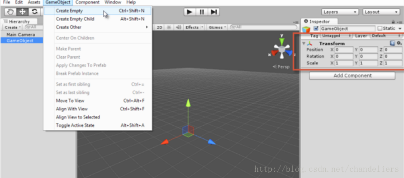Open Create Other submenu
The width and height of the screenshot is (404, 178).
pyautogui.click(x=98, y=27)
